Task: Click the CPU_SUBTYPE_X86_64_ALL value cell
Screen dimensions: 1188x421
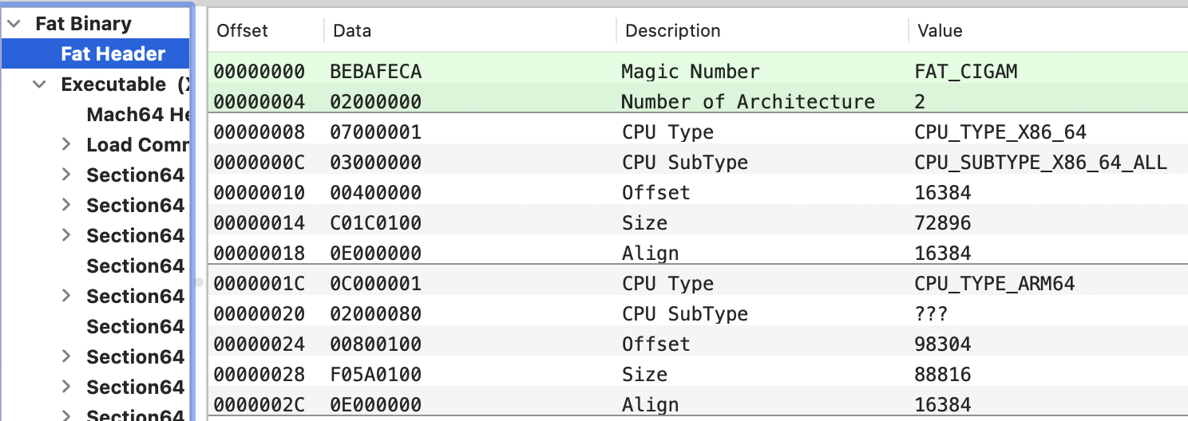Action: coord(1040,163)
